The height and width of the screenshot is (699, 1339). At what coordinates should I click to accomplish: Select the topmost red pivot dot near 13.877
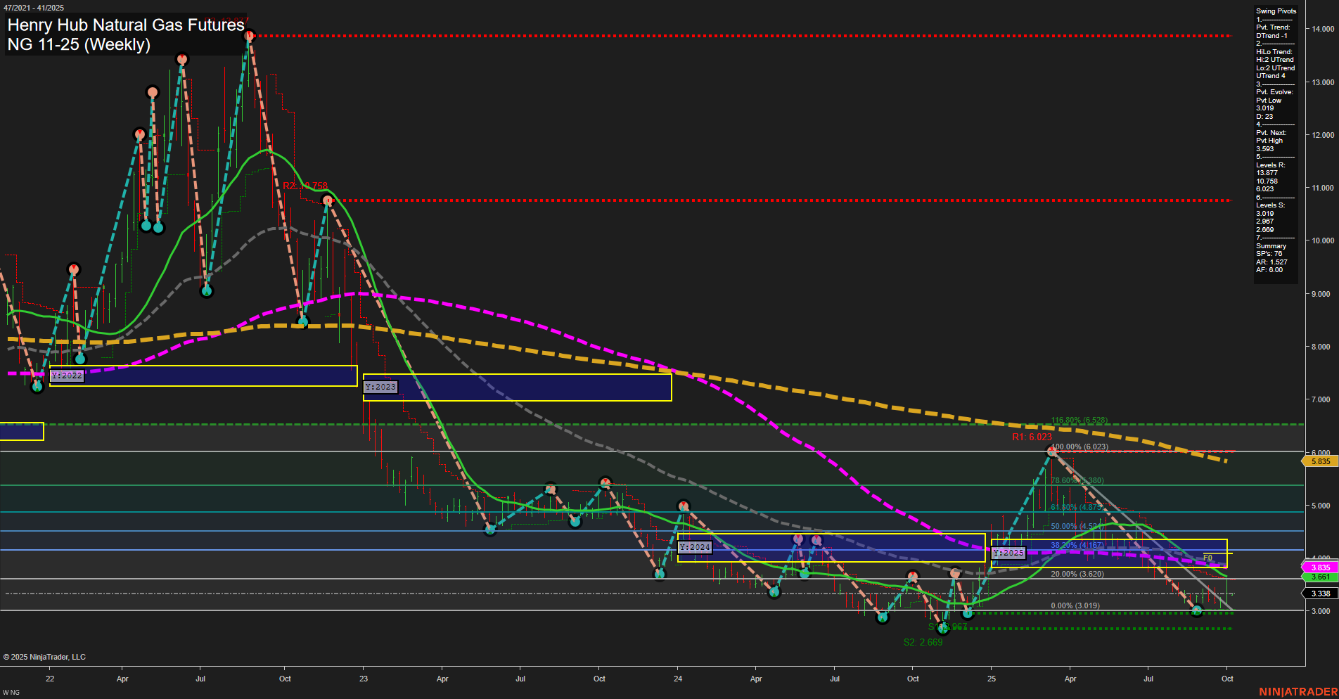(250, 35)
